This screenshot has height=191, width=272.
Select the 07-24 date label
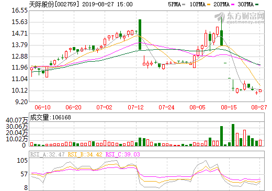tap(166, 107)
